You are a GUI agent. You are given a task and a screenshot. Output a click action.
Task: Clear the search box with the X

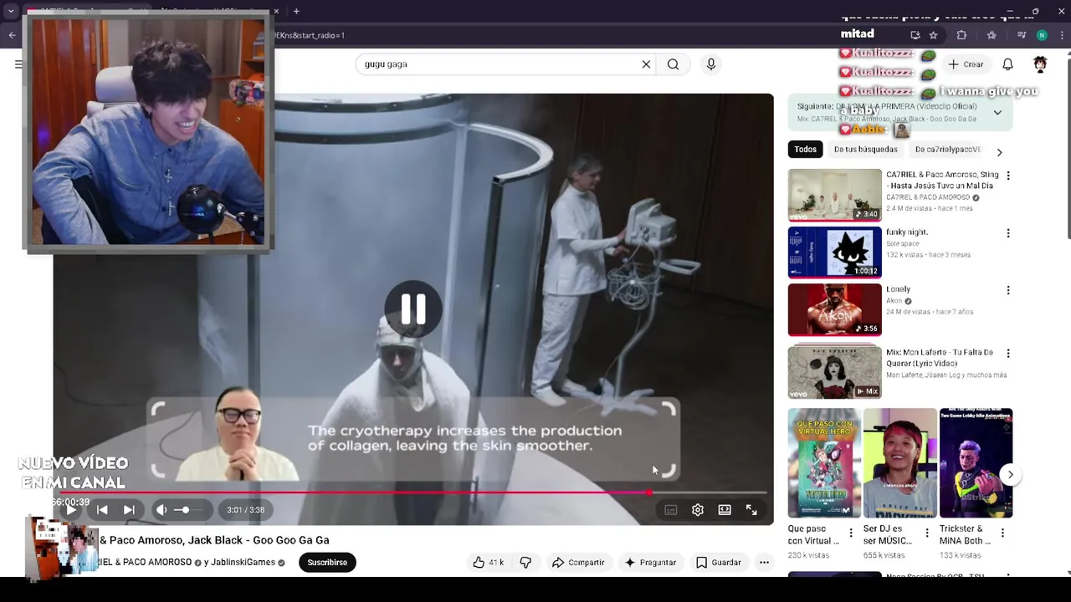click(646, 64)
